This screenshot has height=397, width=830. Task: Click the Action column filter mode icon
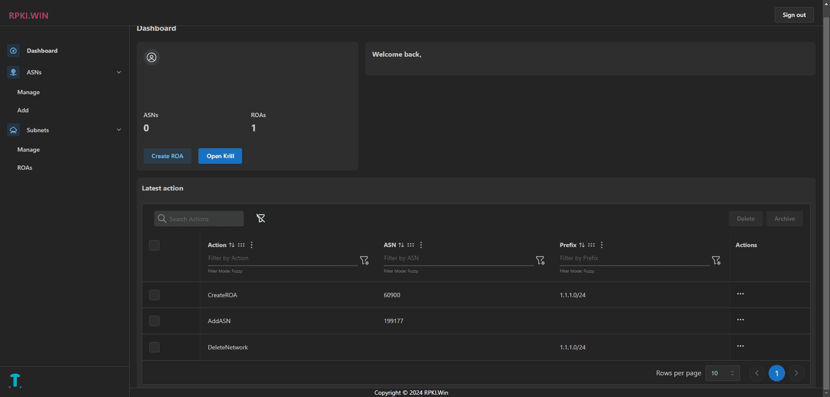(x=364, y=260)
